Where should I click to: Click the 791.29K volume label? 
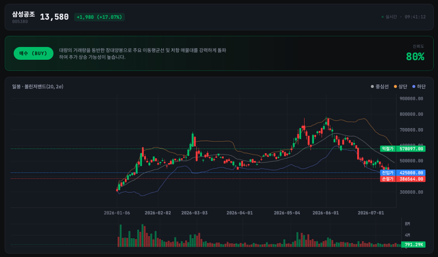[414, 245]
